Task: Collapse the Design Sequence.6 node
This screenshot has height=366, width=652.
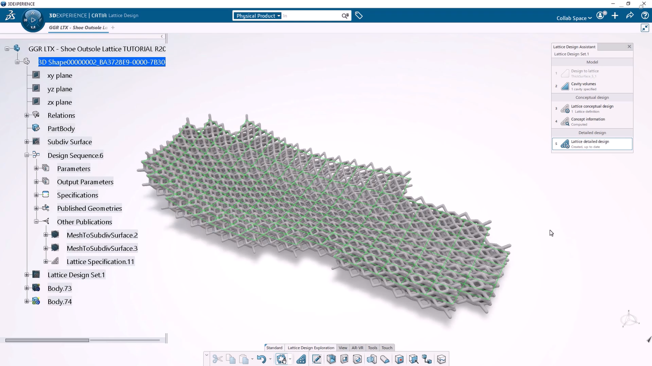Action: tap(27, 155)
